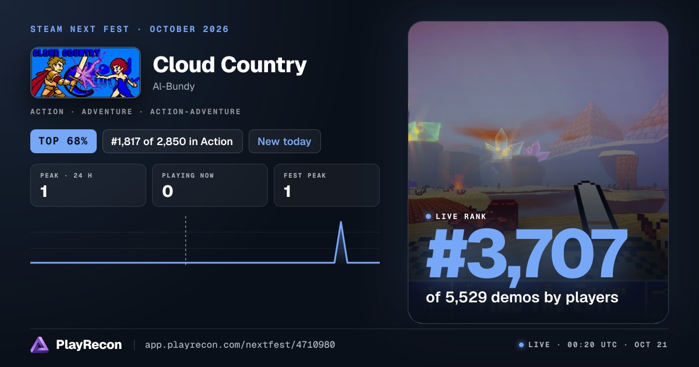Click the LIVE RANK label dot

pyautogui.click(x=429, y=217)
